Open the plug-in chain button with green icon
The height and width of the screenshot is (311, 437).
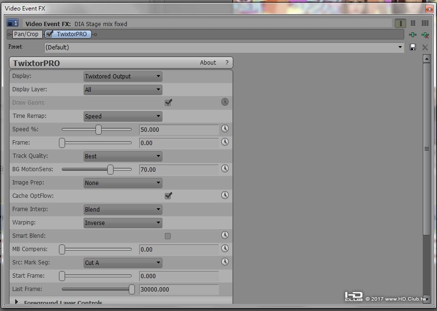[x=413, y=35]
